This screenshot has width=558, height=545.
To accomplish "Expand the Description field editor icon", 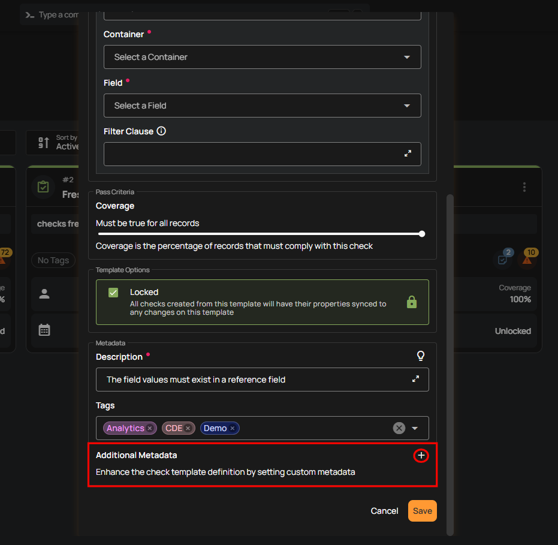I will pyautogui.click(x=416, y=379).
